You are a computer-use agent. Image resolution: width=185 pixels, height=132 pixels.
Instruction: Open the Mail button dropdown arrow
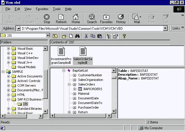pos(140,17)
